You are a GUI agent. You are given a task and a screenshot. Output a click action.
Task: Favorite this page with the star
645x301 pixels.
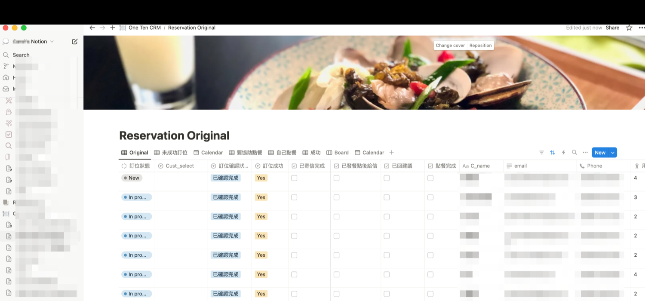[629, 28]
